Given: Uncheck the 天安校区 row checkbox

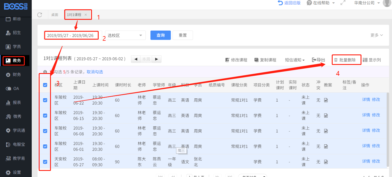Looking at the screenshot, I should [x=45, y=162].
